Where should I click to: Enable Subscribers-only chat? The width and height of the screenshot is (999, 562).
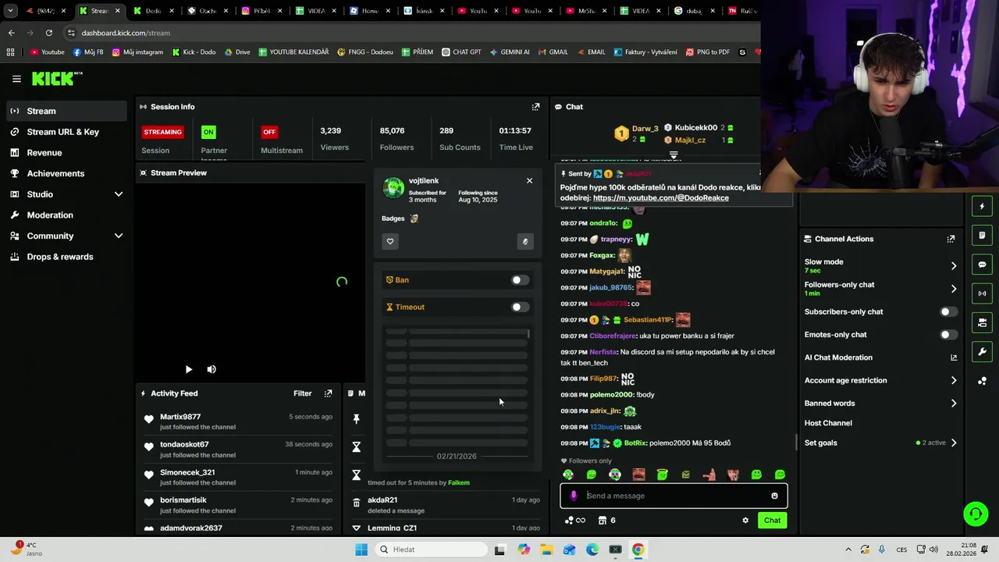click(x=948, y=311)
